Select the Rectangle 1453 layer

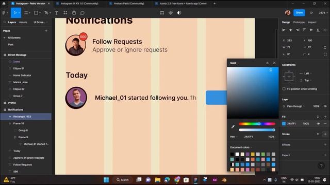(x=26, y=117)
